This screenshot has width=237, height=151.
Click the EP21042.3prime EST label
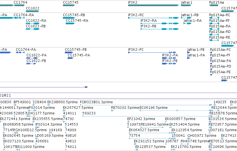[141, 119]
